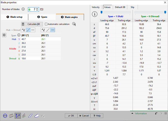Click the colored parallel lines icon
Screen dimensions: 168x121
[24, 116]
